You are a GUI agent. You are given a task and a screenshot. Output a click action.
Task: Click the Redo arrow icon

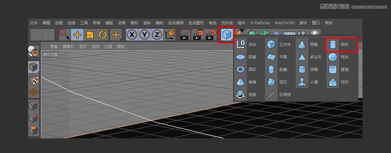pyautogui.click(x=48, y=35)
